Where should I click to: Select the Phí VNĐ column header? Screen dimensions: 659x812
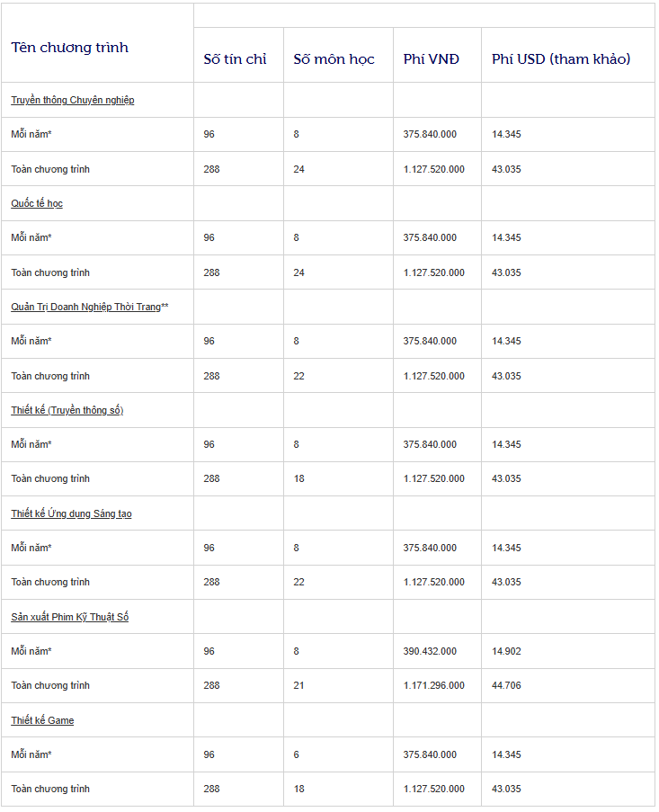point(431,59)
